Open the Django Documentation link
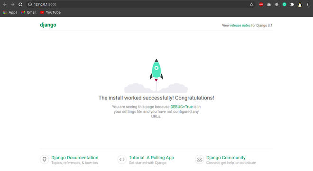Image resolution: width=313 pixels, height=171 pixels. (74, 157)
